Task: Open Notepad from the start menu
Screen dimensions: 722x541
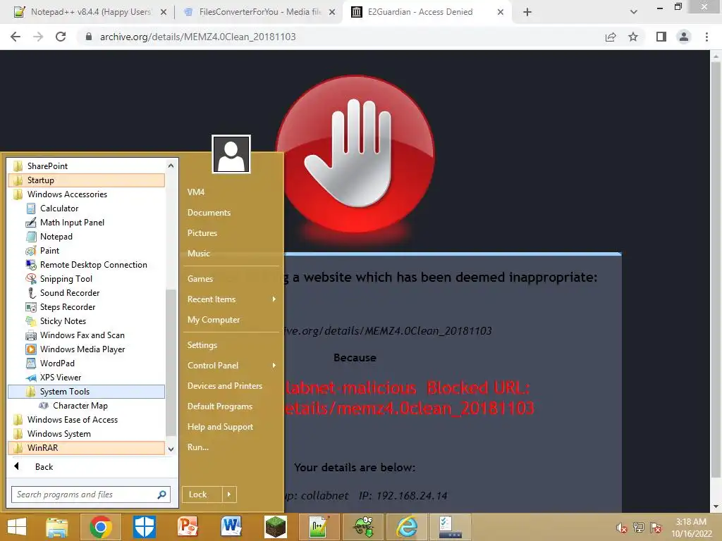Action: (x=56, y=237)
